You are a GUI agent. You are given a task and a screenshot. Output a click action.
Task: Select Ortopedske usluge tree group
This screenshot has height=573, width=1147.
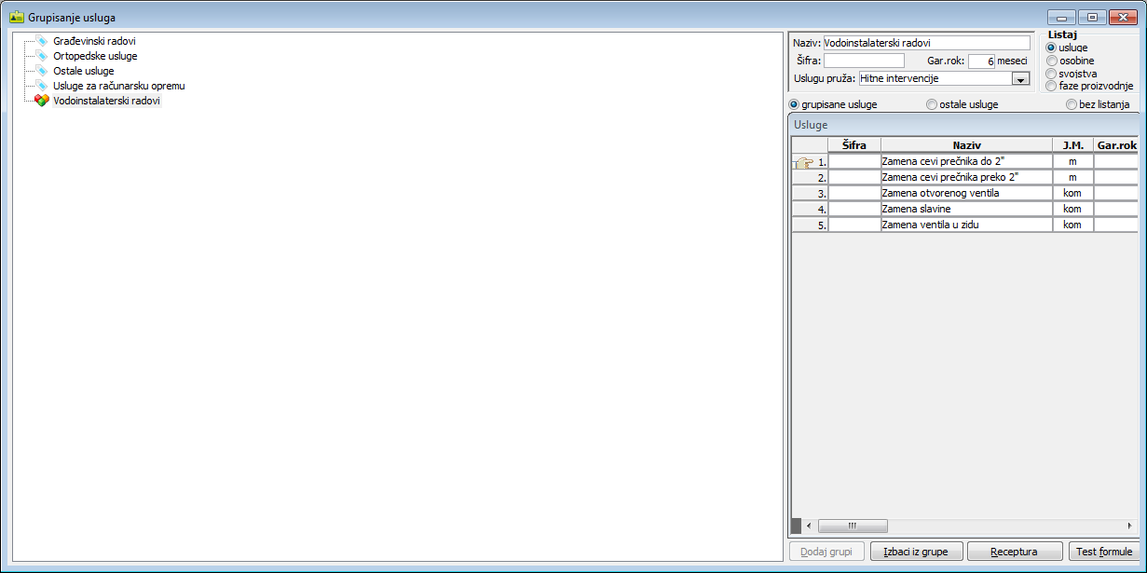click(x=95, y=56)
